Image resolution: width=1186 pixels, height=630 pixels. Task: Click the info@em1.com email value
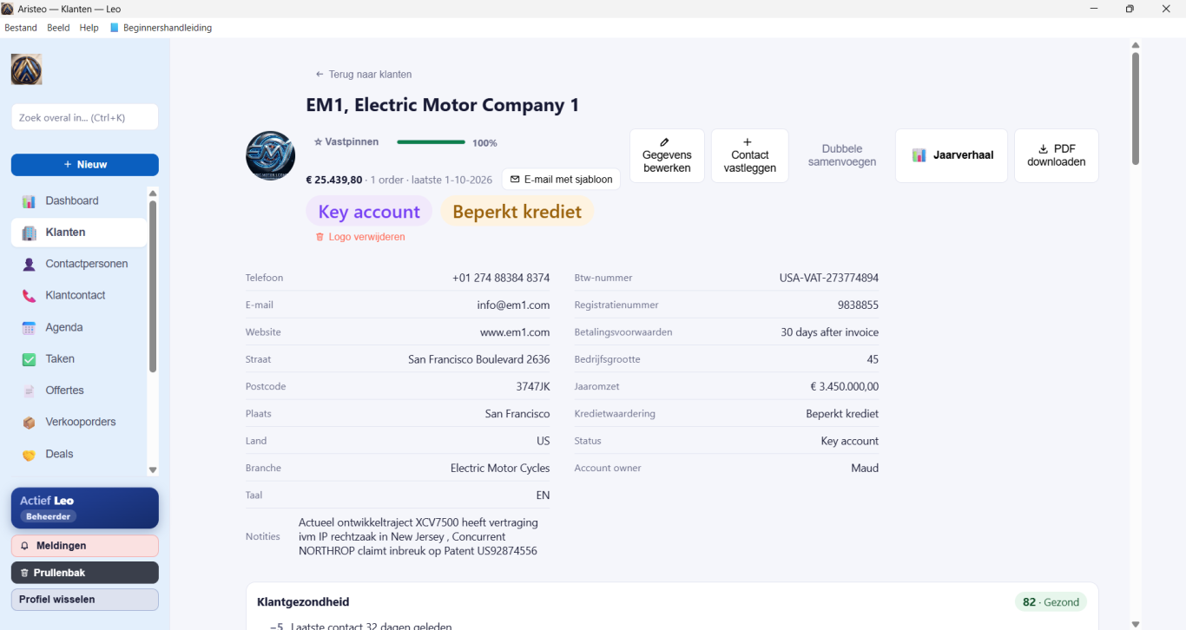coord(513,305)
